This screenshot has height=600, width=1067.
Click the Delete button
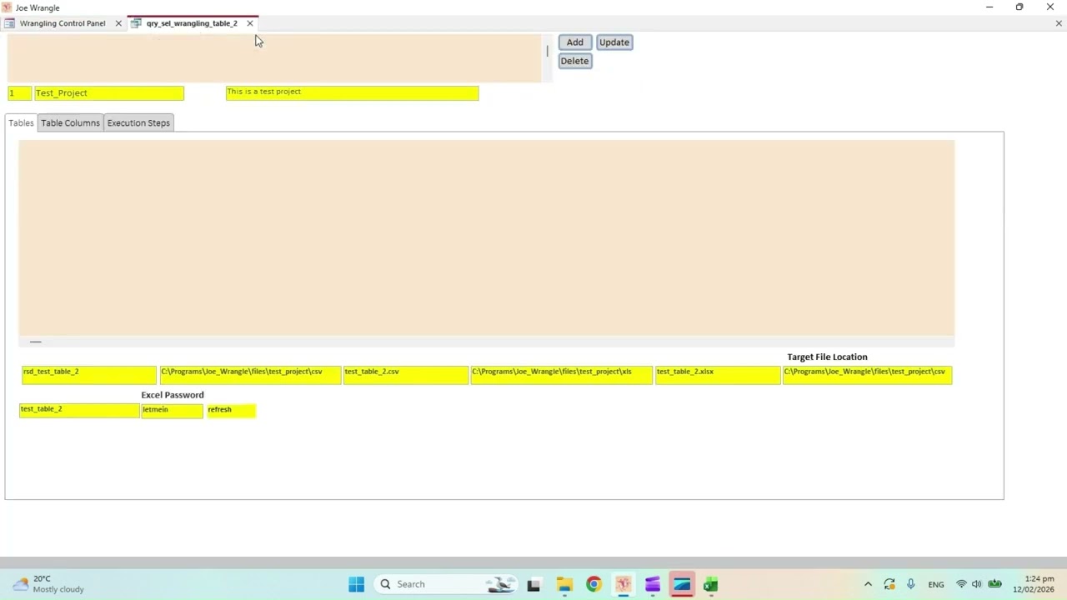coord(574,61)
